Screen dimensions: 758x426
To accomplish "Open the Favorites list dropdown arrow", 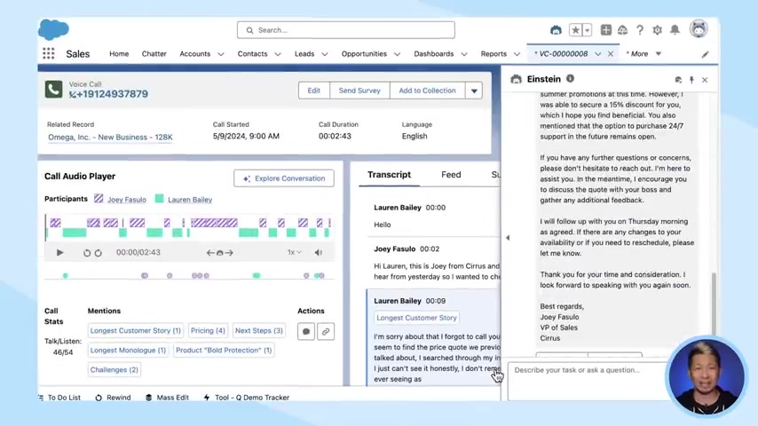I will pos(587,30).
